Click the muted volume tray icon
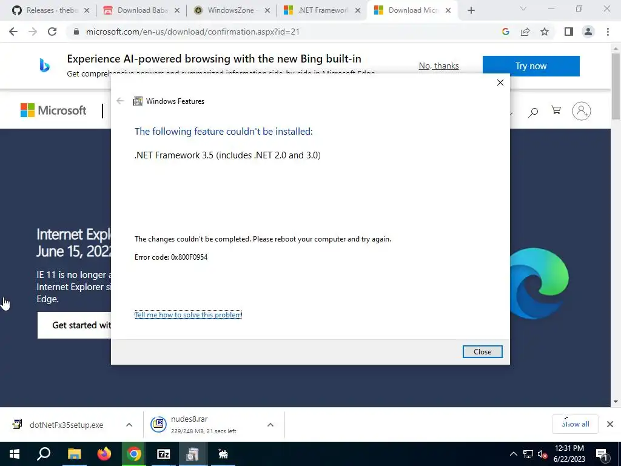The width and height of the screenshot is (621, 466). point(543,454)
